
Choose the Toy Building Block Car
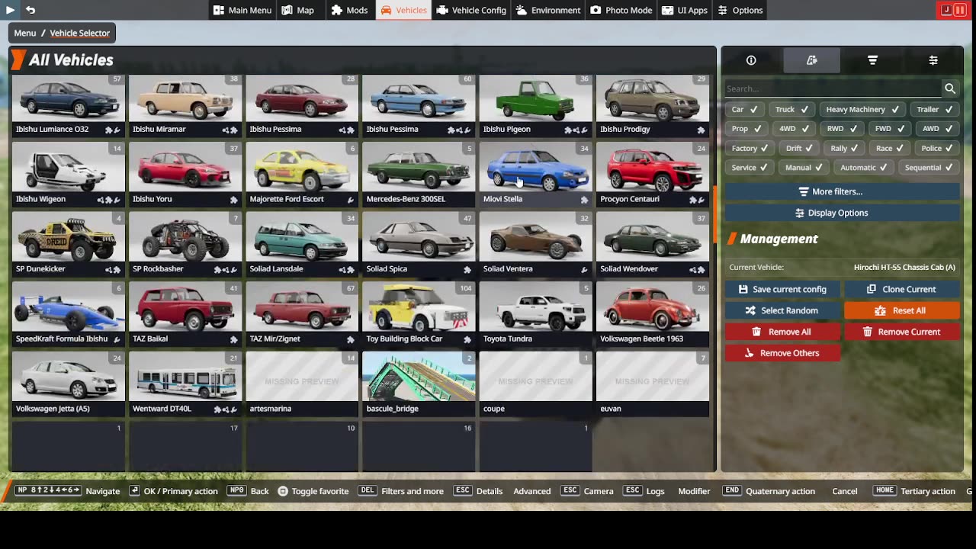click(419, 314)
